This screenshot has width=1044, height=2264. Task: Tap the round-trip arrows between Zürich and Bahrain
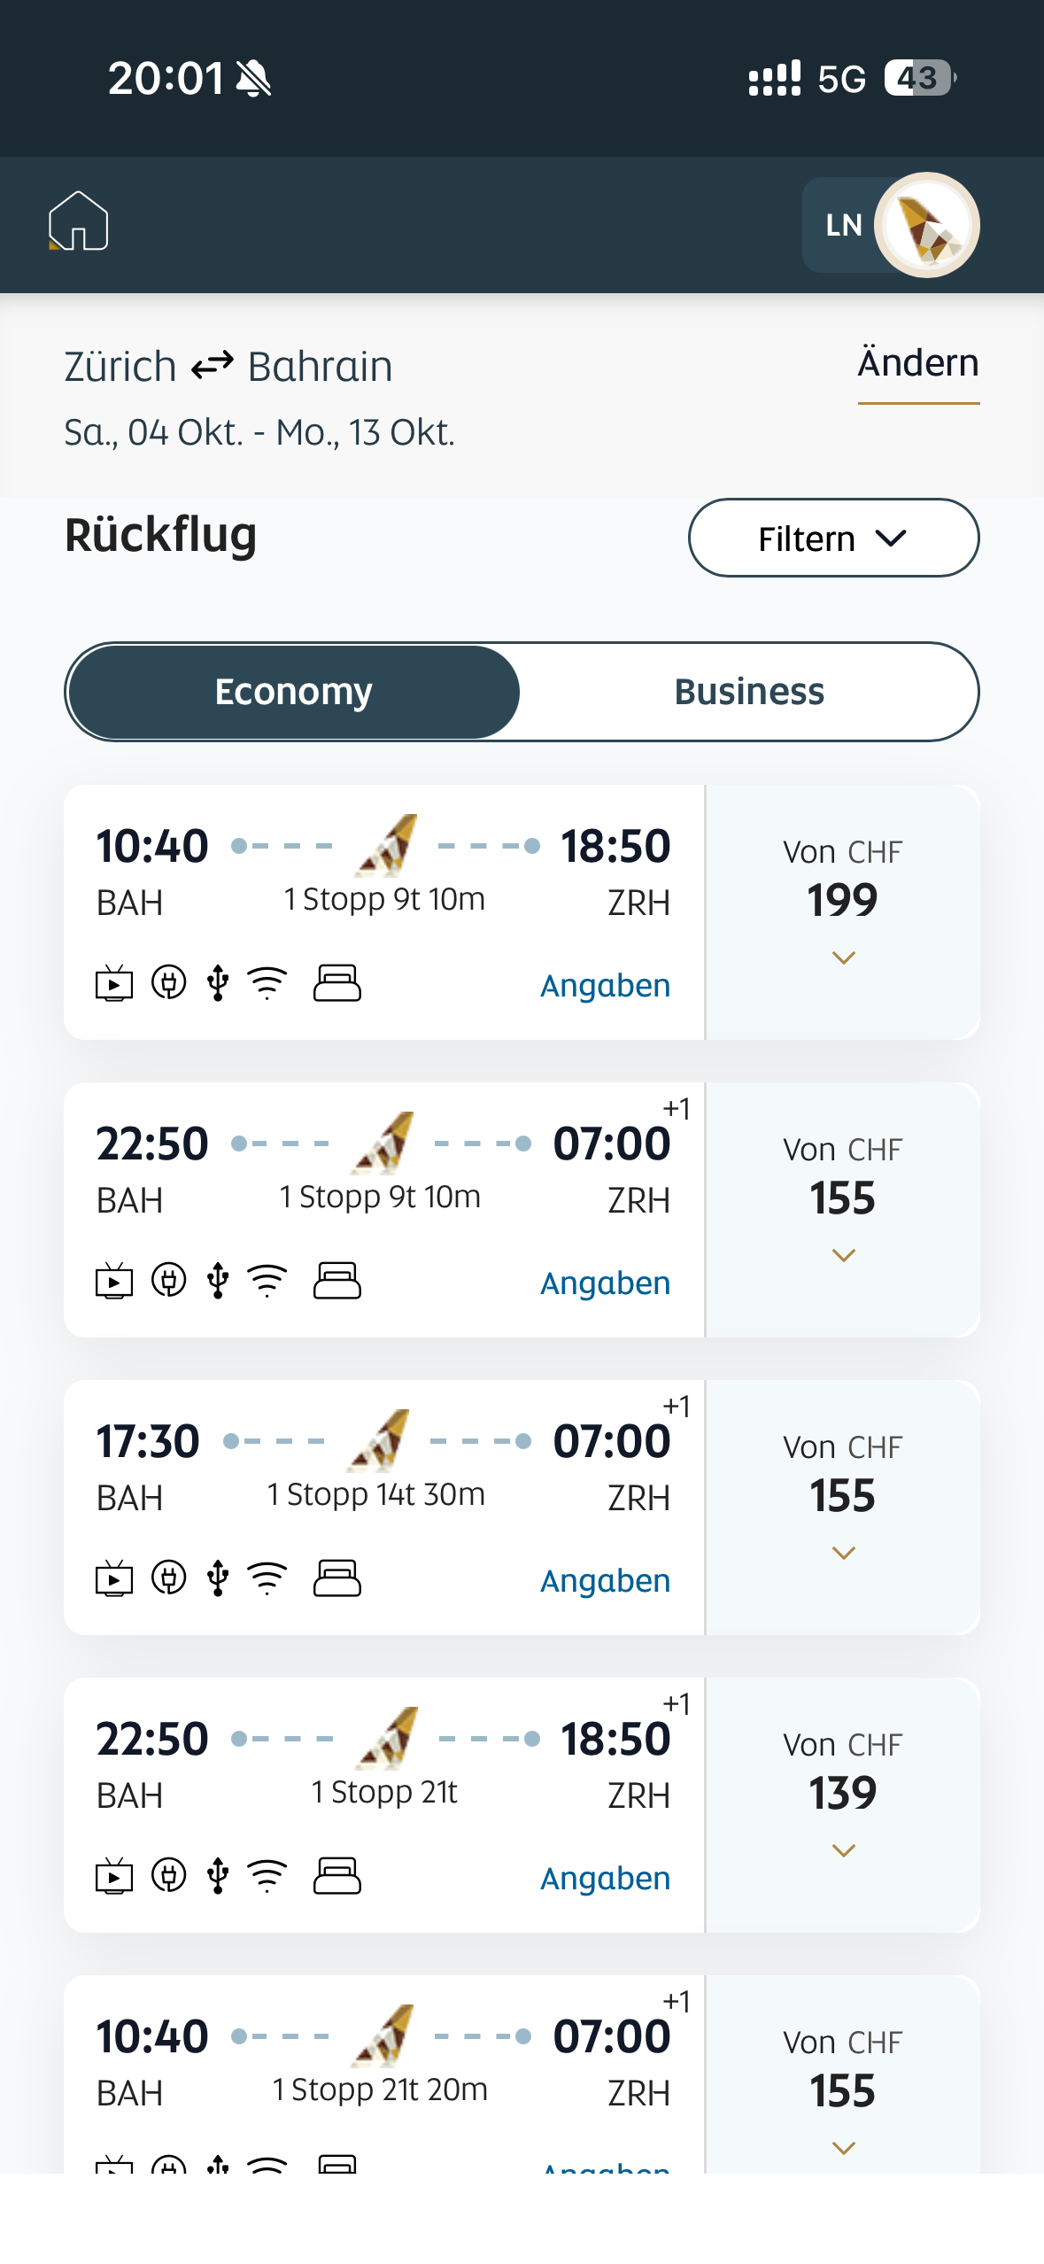coord(213,365)
